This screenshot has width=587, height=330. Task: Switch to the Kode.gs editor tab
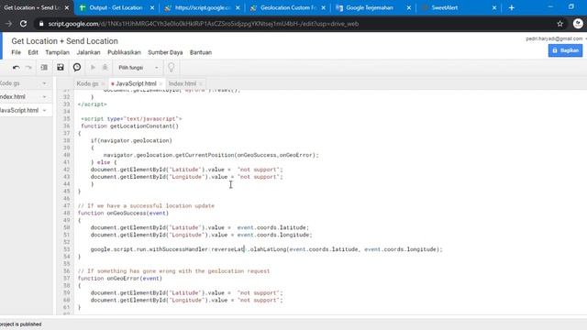[87, 83]
